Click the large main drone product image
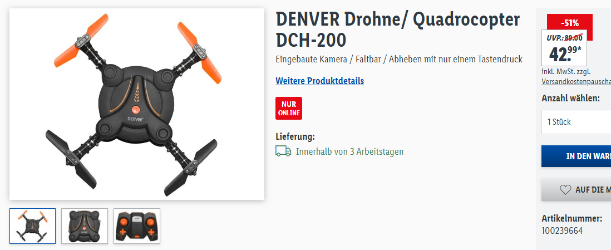 pos(137,104)
